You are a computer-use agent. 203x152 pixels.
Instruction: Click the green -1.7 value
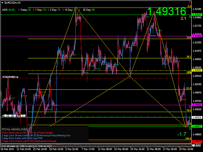182,134
